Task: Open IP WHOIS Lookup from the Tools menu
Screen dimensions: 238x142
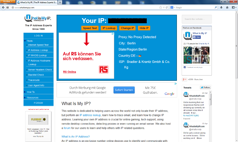Action: pyautogui.click(x=37, y=55)
